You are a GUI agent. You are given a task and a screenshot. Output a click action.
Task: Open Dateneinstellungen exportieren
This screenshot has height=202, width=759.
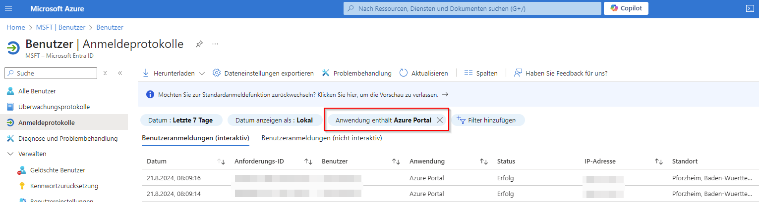[263, 73]
